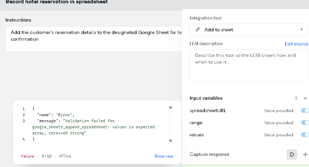Image resolution: width=309 pixels, height=167 pixels.
Task: Click the pencil icon beside Add to sheet
Action: (198, 30)
